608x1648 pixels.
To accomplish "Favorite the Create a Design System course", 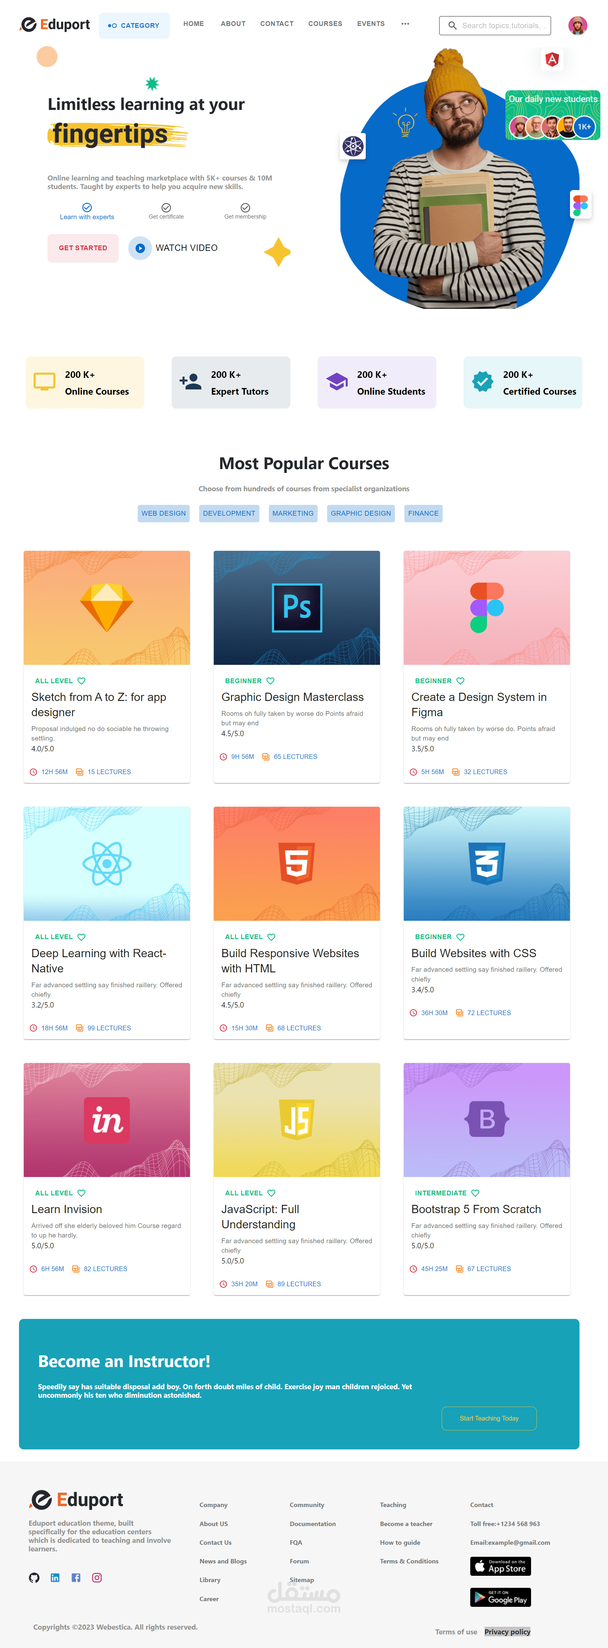I will pos(460,681).
